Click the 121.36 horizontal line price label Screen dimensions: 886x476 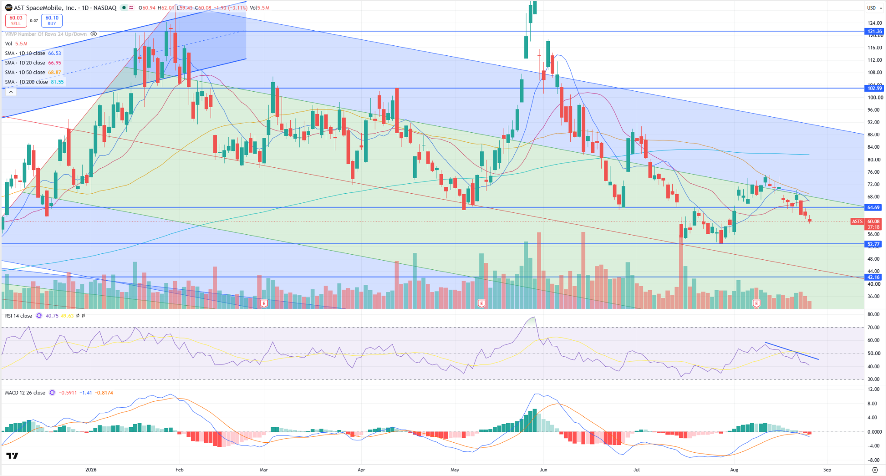[x=874, y=32]
